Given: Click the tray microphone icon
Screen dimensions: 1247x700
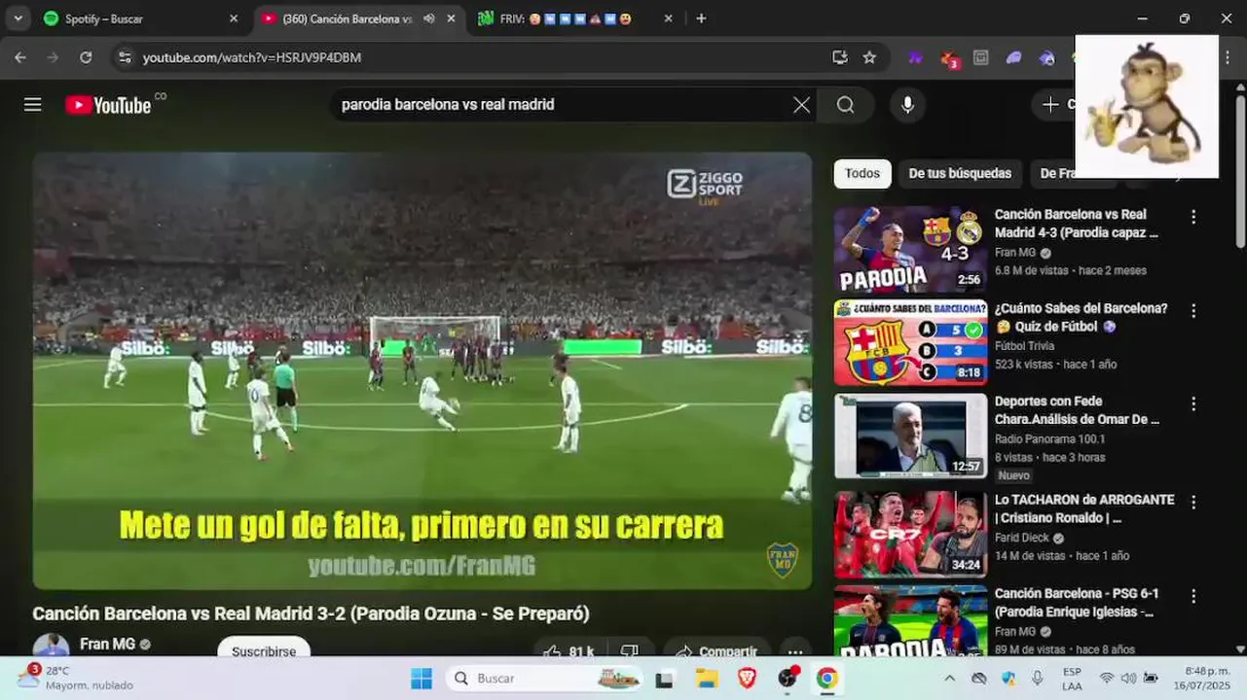Looking at the screenshot, I should tap(1038, 679).
